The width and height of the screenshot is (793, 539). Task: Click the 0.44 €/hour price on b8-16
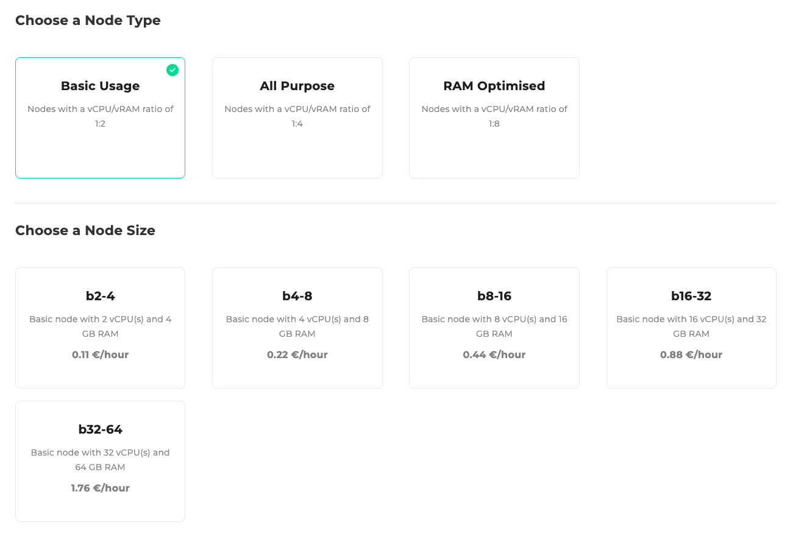click(494, 354)
